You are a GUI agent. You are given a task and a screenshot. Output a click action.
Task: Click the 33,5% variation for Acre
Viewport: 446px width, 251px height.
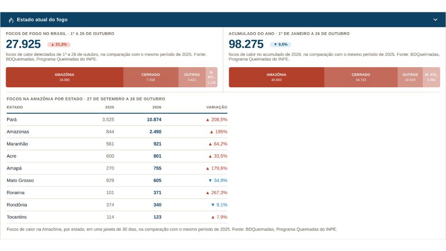218,156
